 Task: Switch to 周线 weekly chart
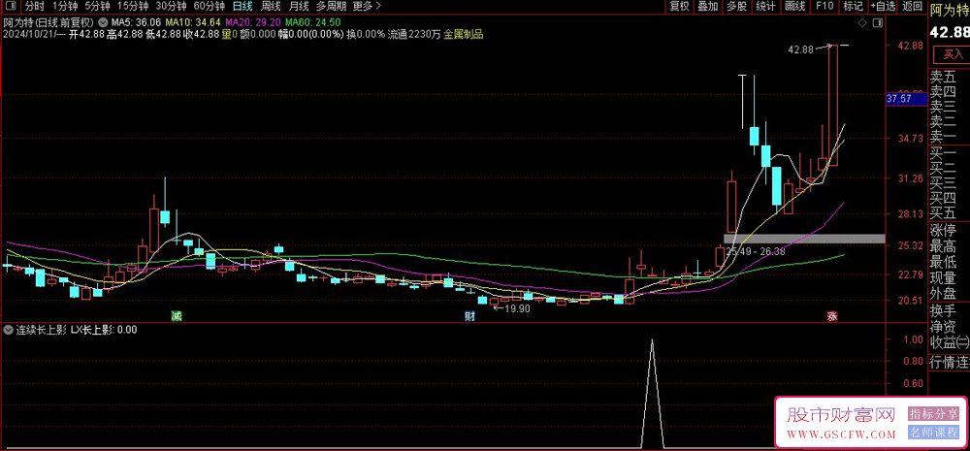point(271,6)
